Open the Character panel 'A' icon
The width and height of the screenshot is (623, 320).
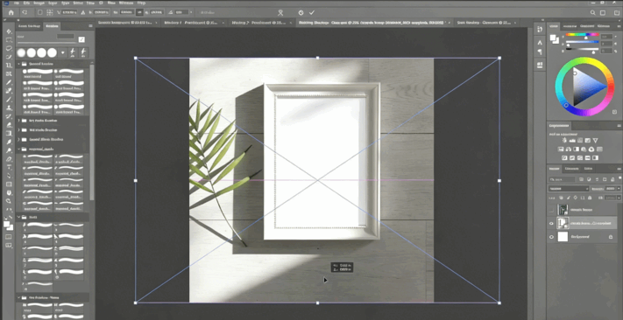540,42
